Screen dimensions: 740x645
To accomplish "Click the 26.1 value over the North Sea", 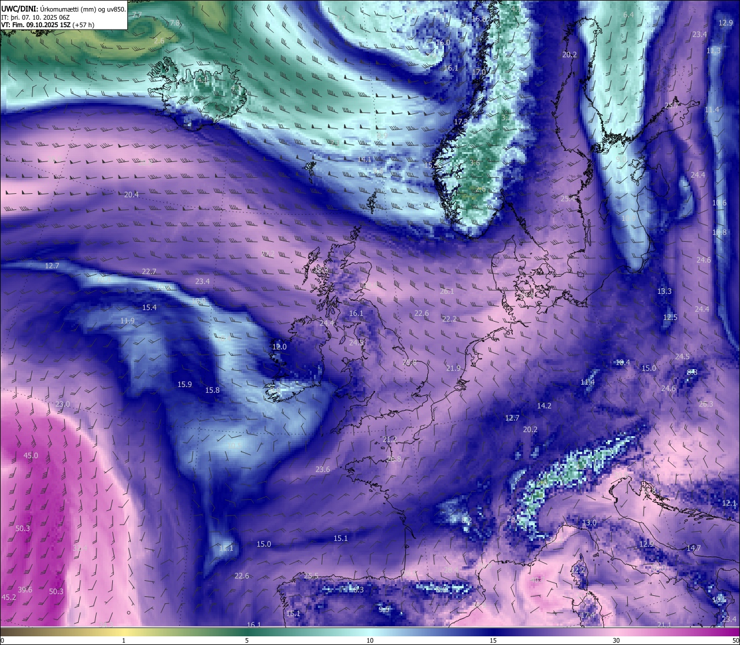I will pyautogui.click(x=447, y=292).
